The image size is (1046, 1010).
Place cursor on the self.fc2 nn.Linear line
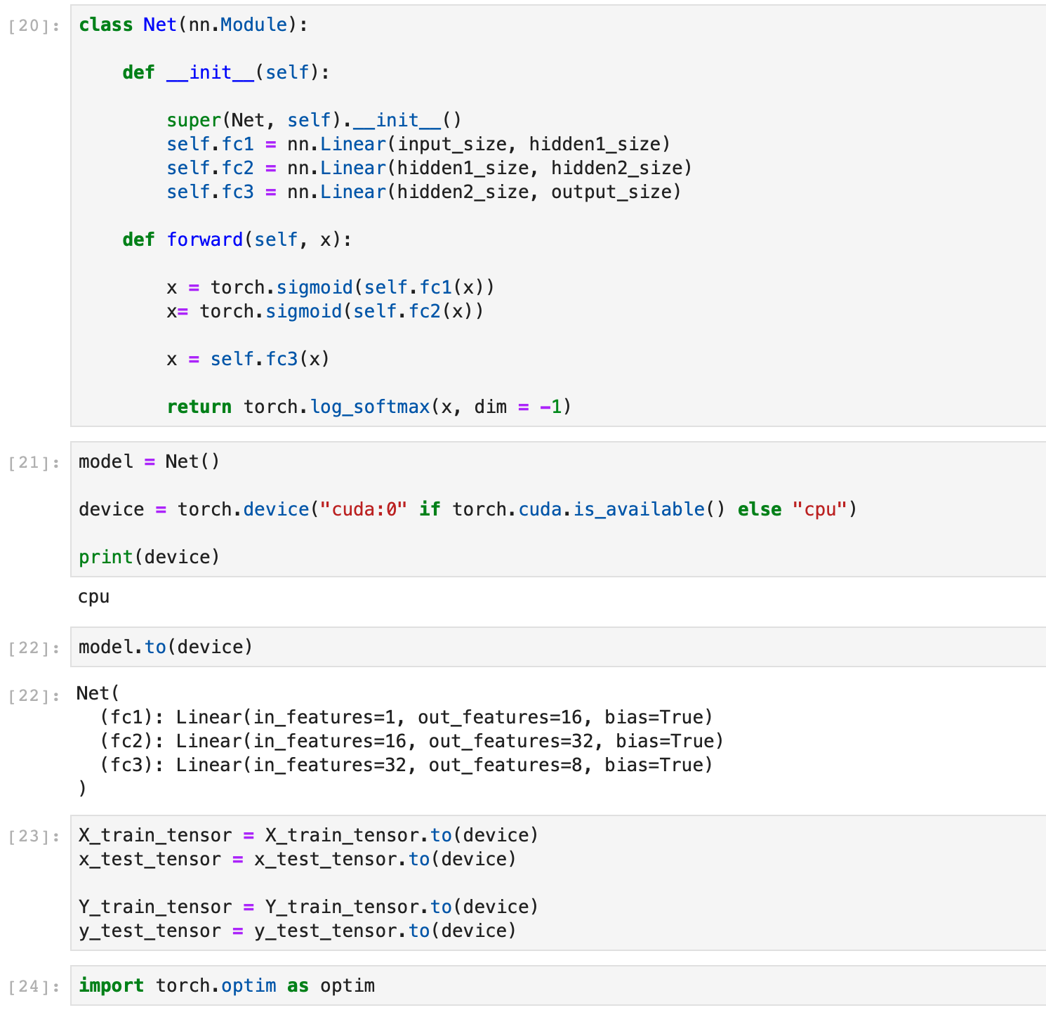(x=428, y=169)
